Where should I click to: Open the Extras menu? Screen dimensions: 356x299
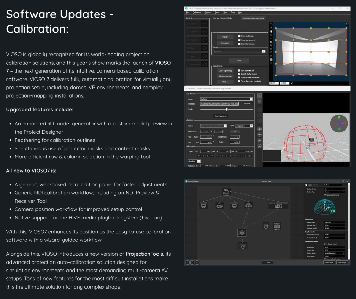click(x=217, y=12)
